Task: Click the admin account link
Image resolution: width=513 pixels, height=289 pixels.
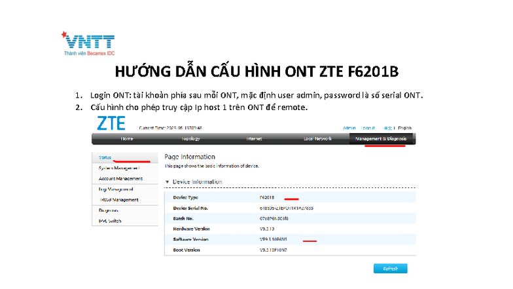Action: coord(349,128)
